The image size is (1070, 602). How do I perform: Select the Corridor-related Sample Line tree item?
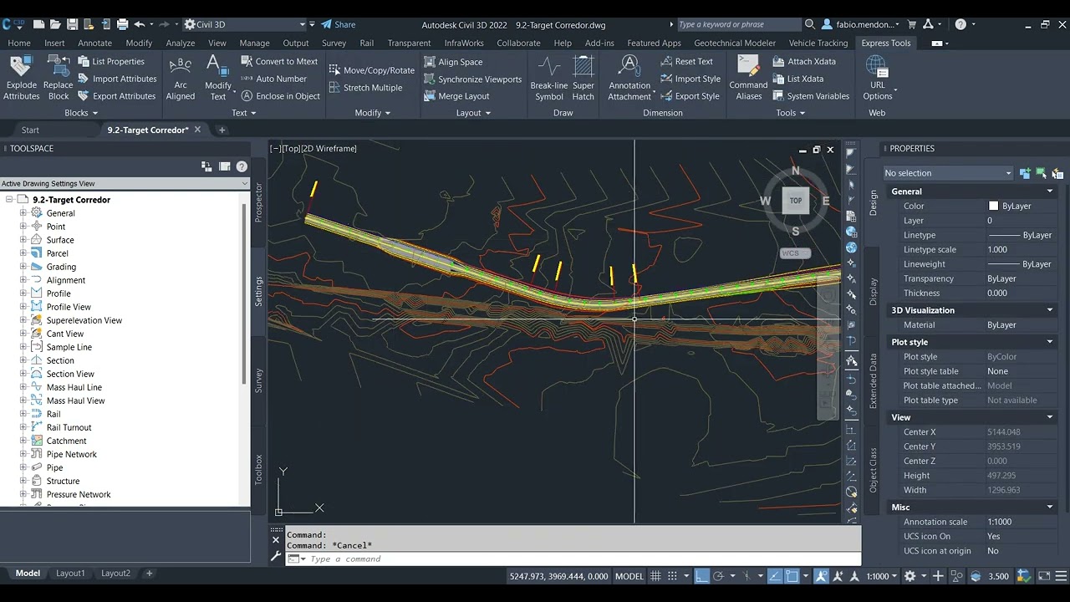pyautogui.click(x=69, y=347)
